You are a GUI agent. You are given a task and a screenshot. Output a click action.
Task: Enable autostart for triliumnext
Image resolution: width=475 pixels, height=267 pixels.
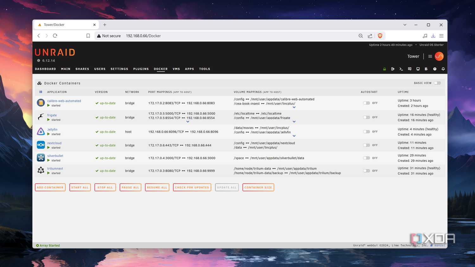click(x=366, y=171)
